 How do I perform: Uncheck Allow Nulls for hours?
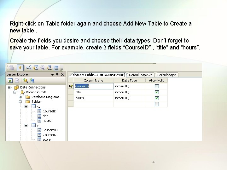[157, 98]
